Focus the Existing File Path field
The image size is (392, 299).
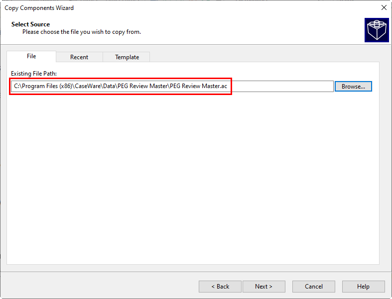[x=172, y=86]
